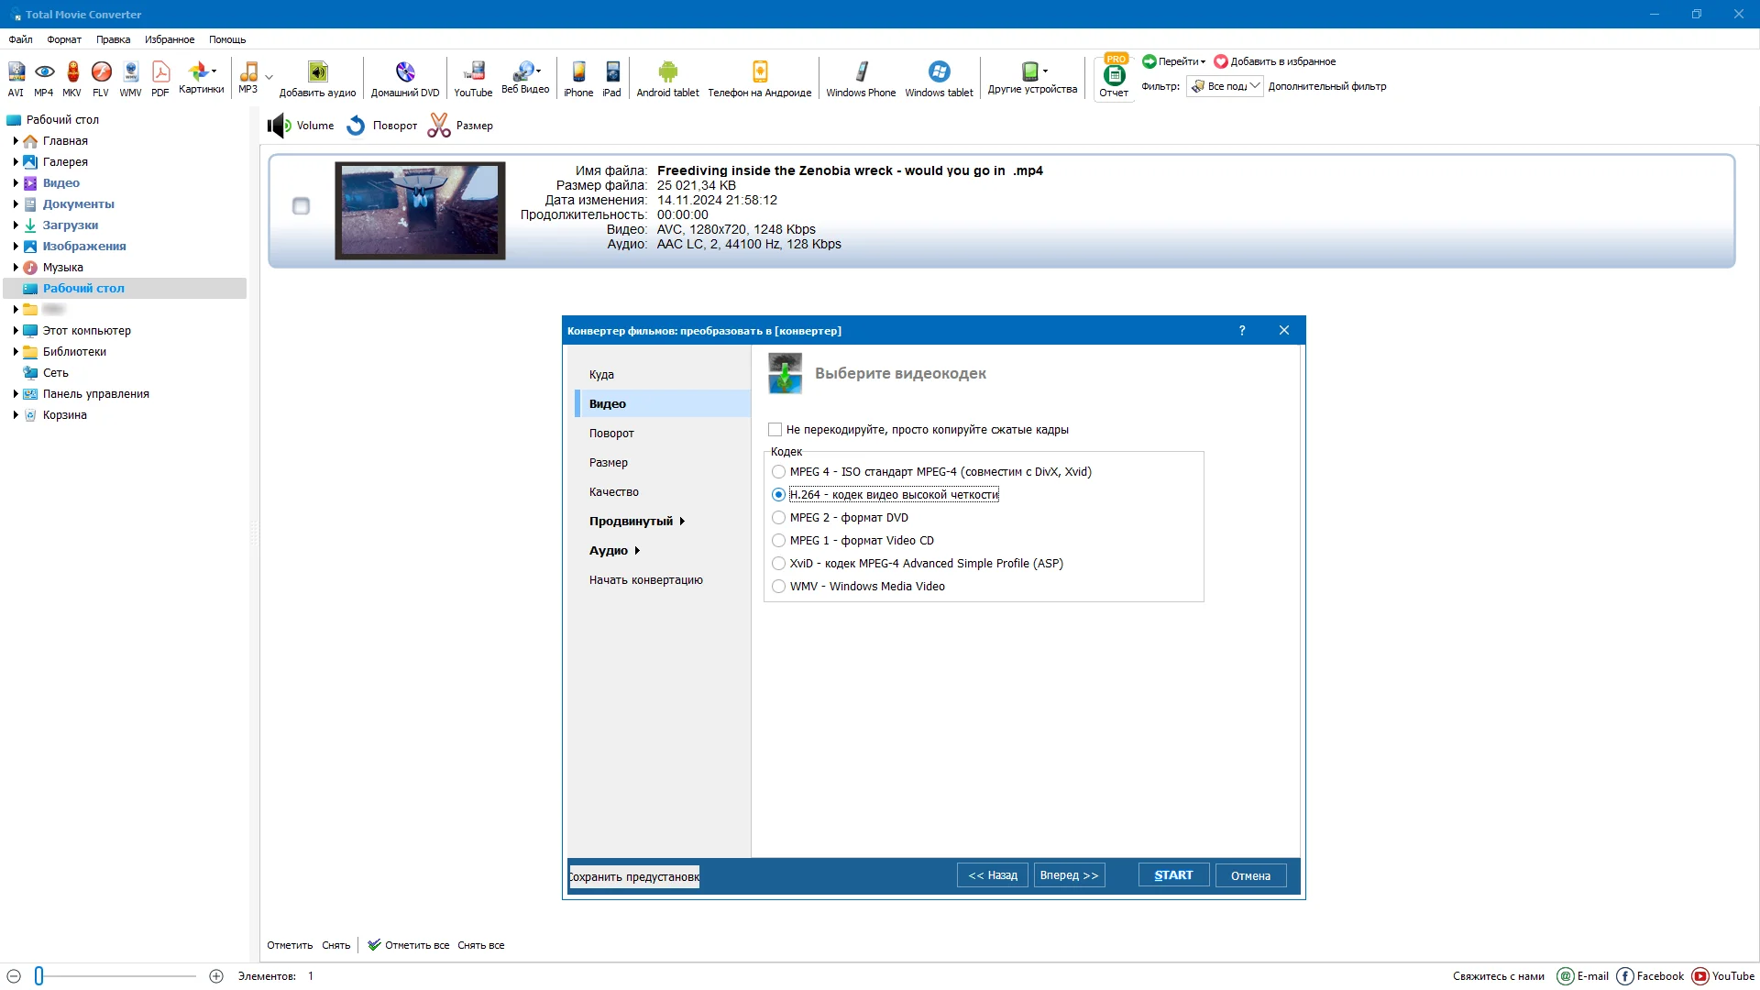This screenshot has height=990, width=1760.
Task: Switch to the Качество dialog section
Action: (663, 492)
